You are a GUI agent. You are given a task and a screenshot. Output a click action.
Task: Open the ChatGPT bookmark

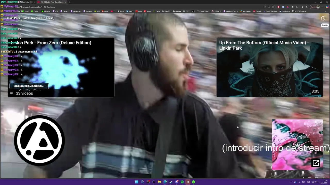pos(166,11)
